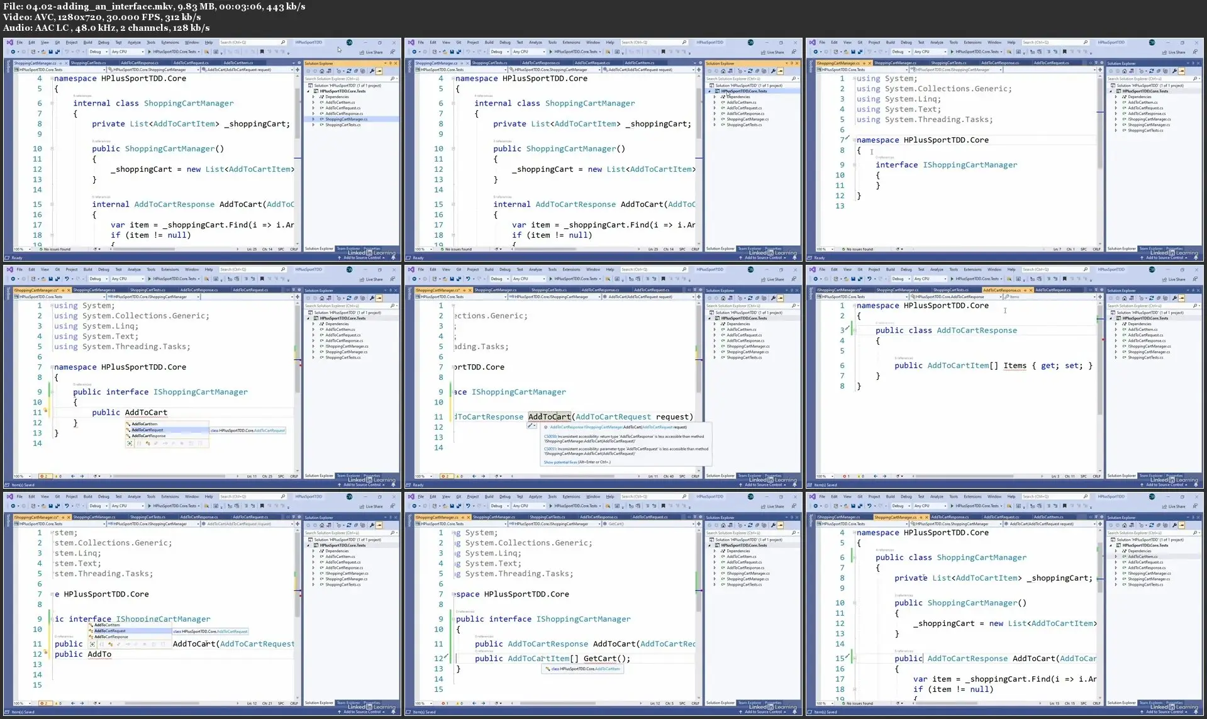The height and width of the screenshot is (719, 1207).
Task: In the Items property frame, click the Redo icon
Action: [879, 279]
